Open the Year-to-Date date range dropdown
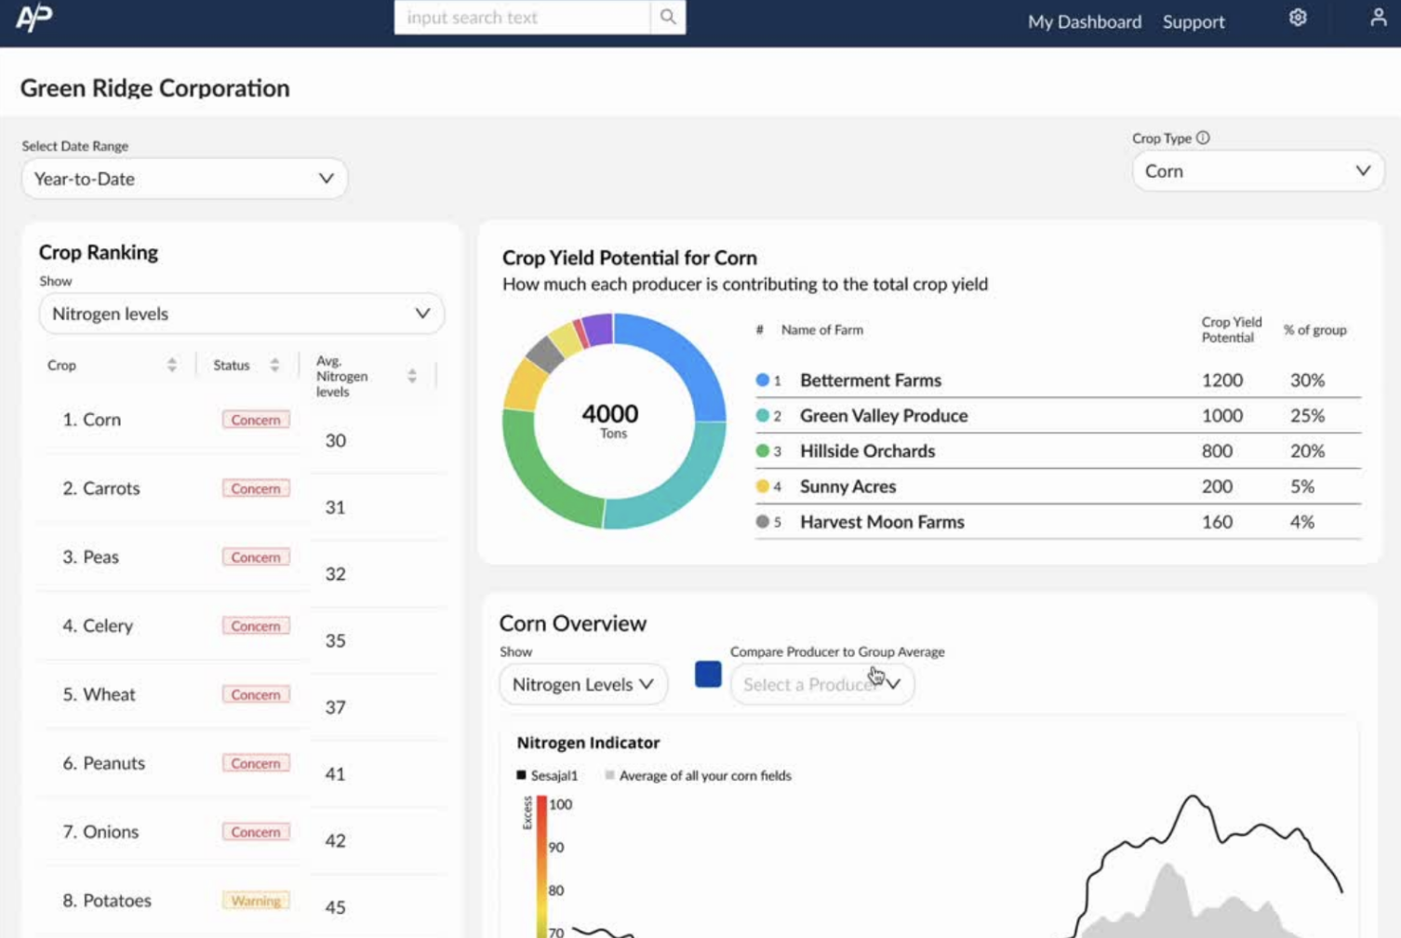This screenshot has height=938, width=1401. click(184, 179)
